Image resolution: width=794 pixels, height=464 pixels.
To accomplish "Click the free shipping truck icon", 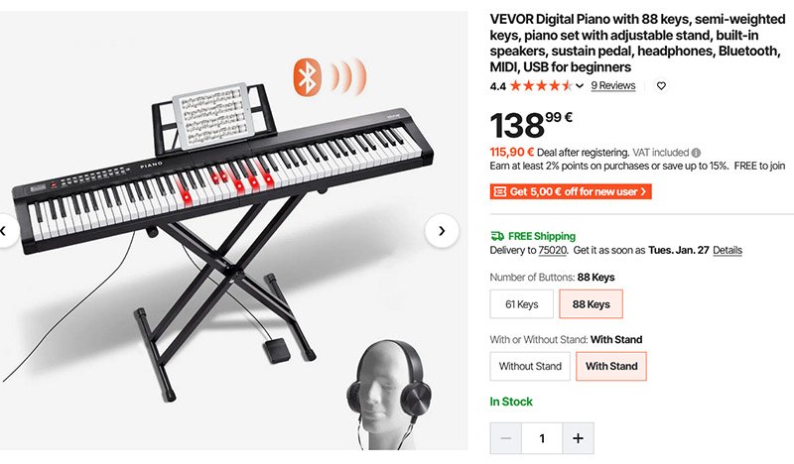I will coord(497,236).
